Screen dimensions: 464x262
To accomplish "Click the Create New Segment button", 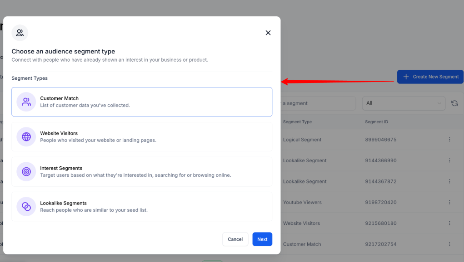I will (430, 77).
